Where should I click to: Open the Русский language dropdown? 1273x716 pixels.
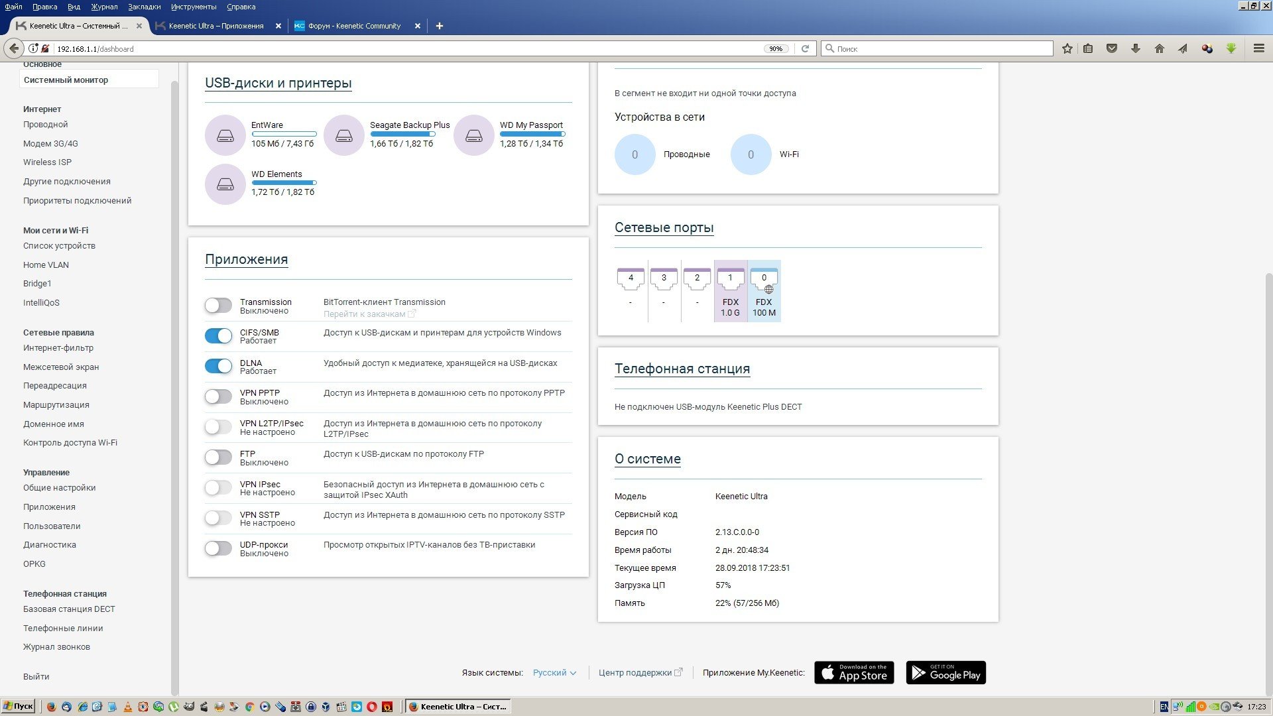pyautogui.click(x=554, y=673)
